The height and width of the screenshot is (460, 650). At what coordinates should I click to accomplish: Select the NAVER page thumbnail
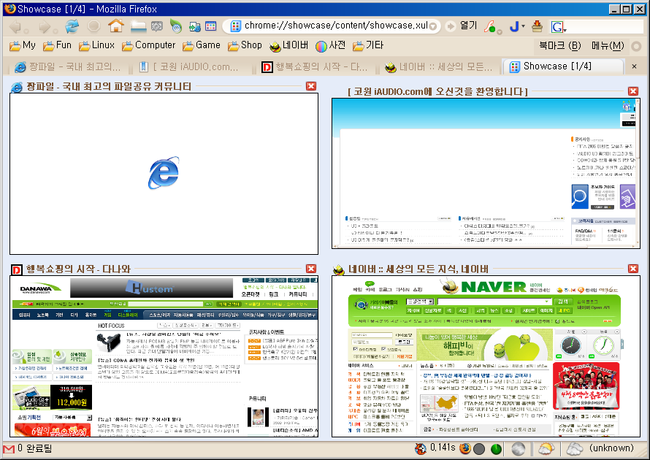click(486, 356)
